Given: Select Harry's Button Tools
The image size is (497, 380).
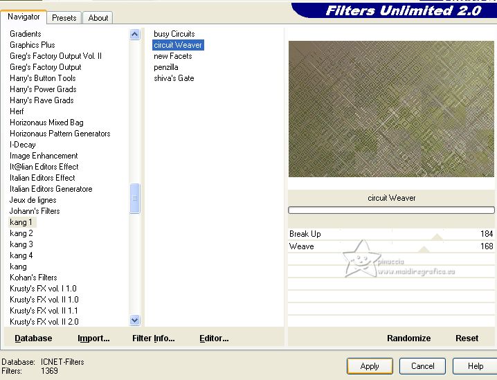Looking at the screenshot, I should click(x=43, y=78).
